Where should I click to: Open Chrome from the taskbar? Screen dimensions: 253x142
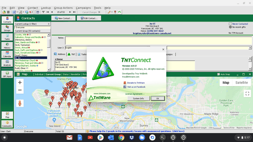pyautogui.click(x=121, y=138)
